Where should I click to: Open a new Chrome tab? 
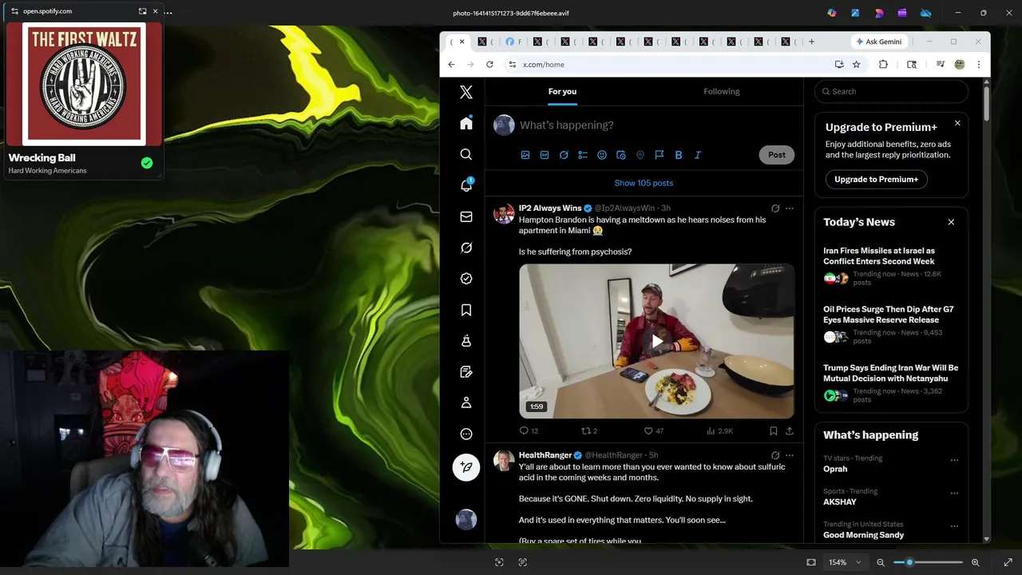coord(811,42)
